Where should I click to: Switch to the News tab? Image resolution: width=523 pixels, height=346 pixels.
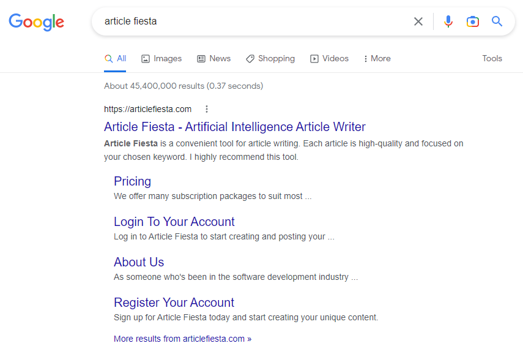point(213,59)
